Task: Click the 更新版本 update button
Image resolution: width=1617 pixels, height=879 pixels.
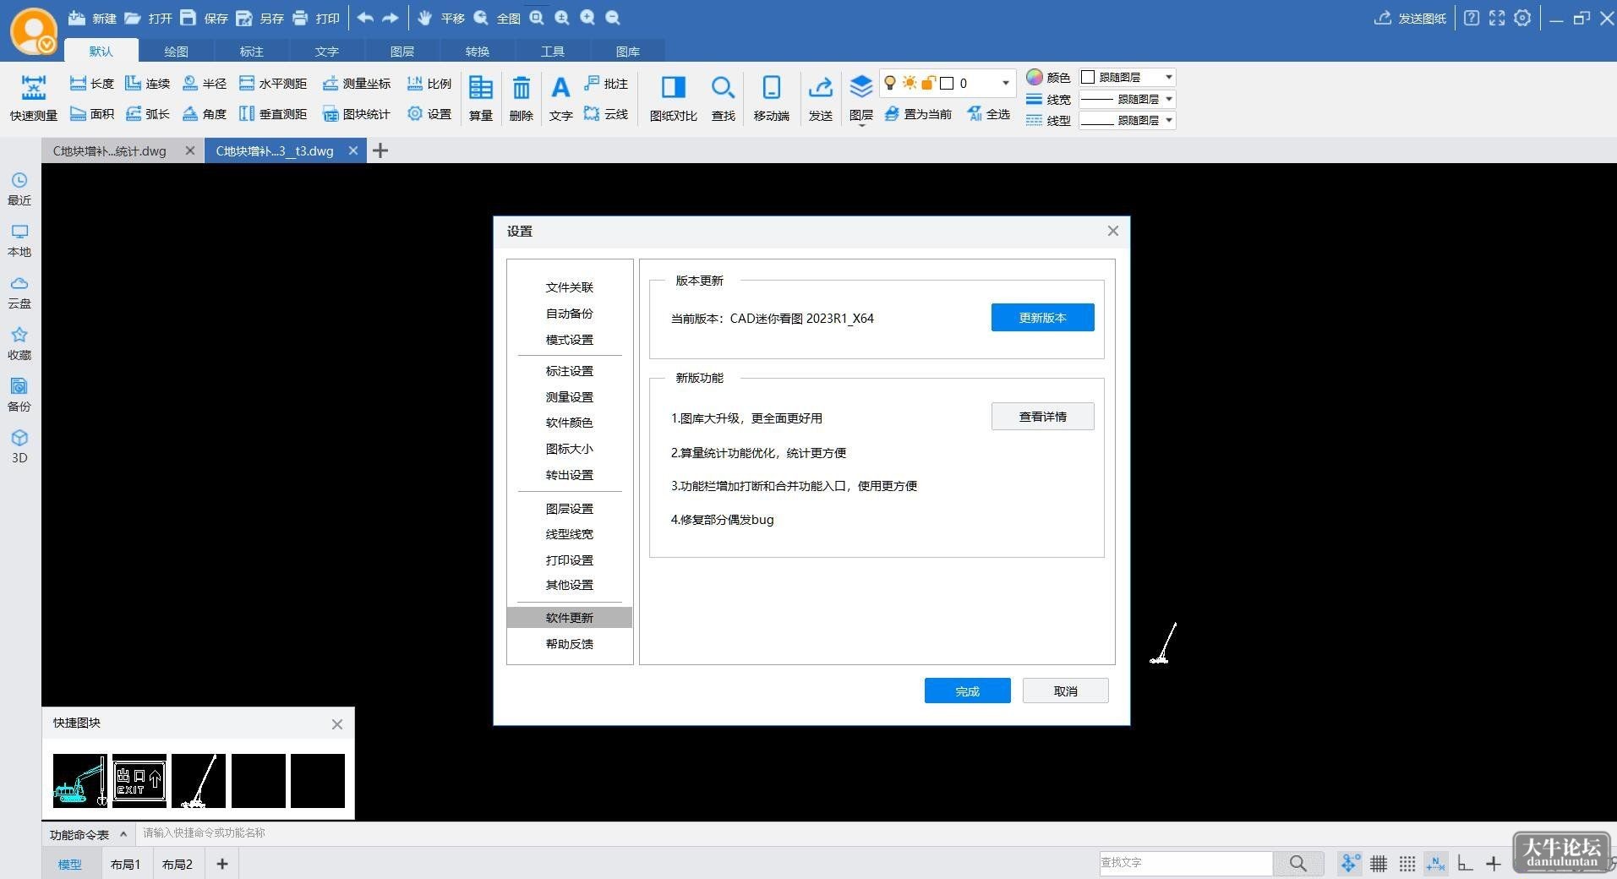Action: pyautogui.click(x=1042, y=318)
